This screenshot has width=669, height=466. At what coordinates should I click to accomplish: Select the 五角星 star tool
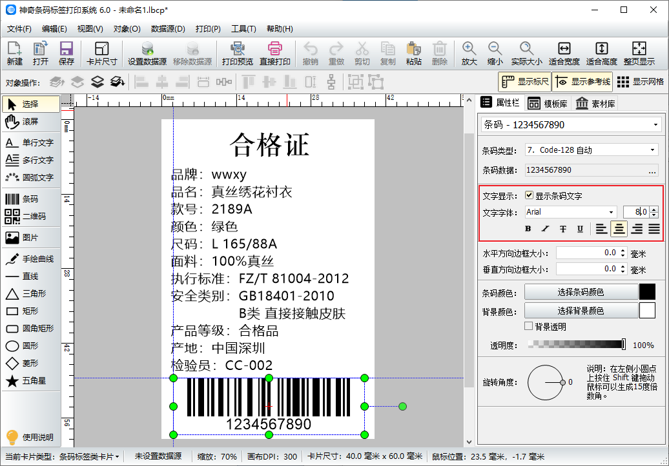coord(31,381)
